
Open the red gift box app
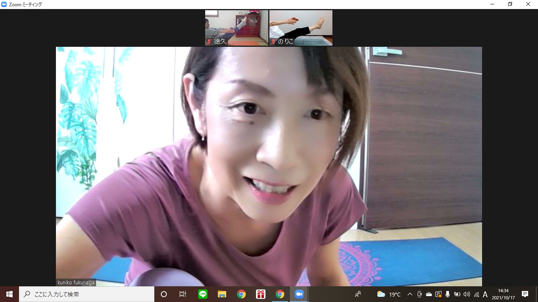coord(261,294)
